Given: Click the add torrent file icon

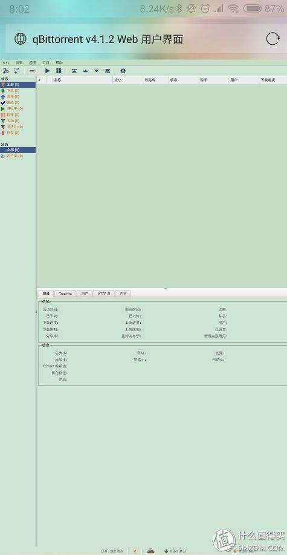Looking at the screenshot, I should [x=16, y=71].
